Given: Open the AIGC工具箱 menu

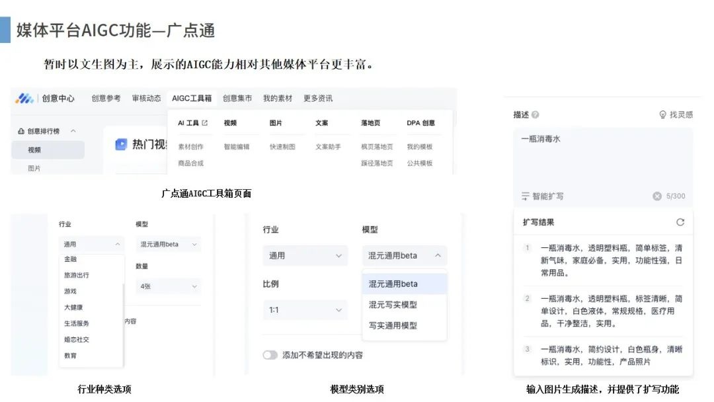Looking at the screenshot, I should point(193,98).
